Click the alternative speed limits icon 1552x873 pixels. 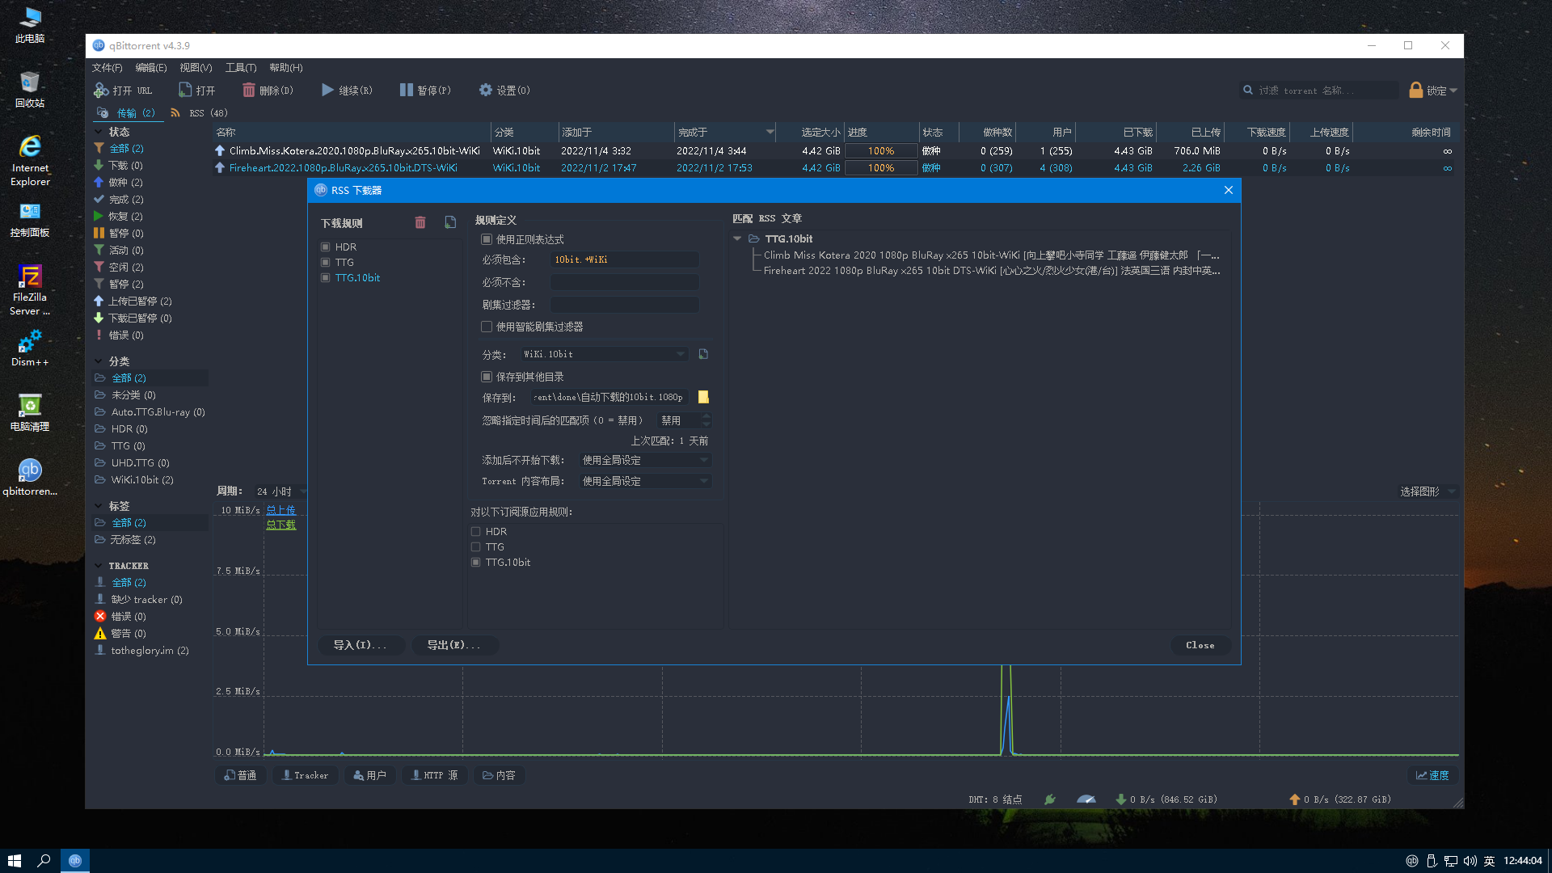1086,799
